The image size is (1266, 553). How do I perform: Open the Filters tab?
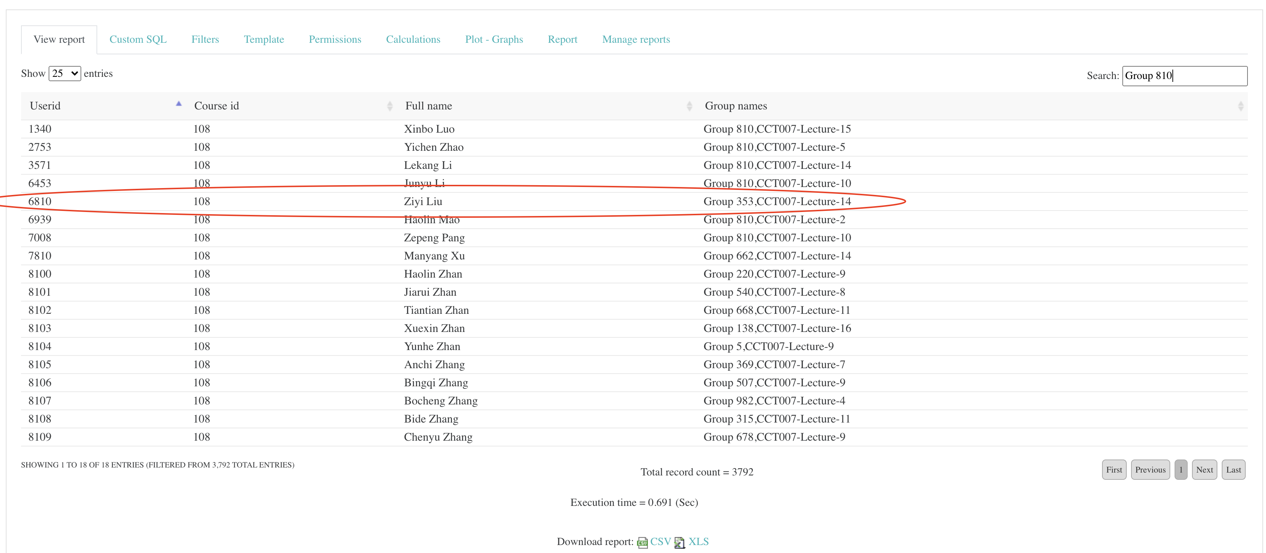(x=205, y=39)
